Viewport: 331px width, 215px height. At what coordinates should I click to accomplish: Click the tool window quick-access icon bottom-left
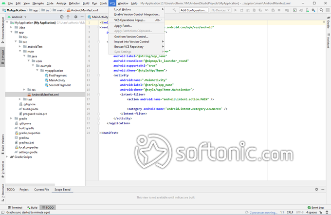tap(3, 212)
